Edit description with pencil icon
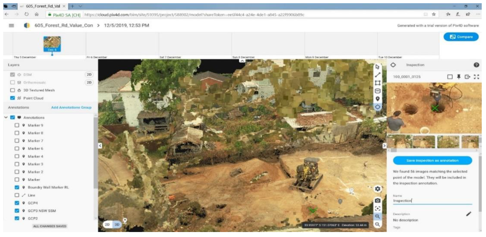 469,214
